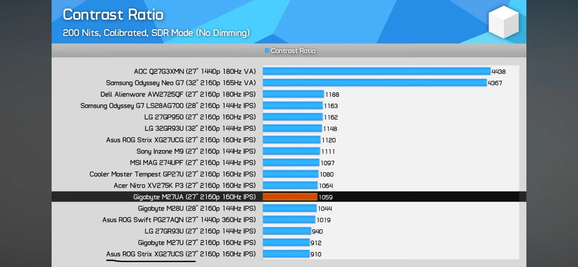This screenshot has height=267, width=578.
Task: Select the MSI MAG 274UPF label
Action: [x=193, y=163]
